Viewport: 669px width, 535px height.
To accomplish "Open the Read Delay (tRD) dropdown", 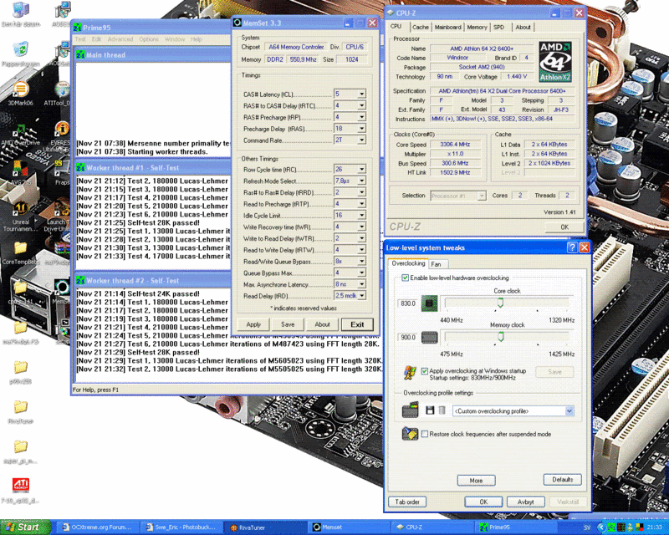I will click(x=362, y=295).
